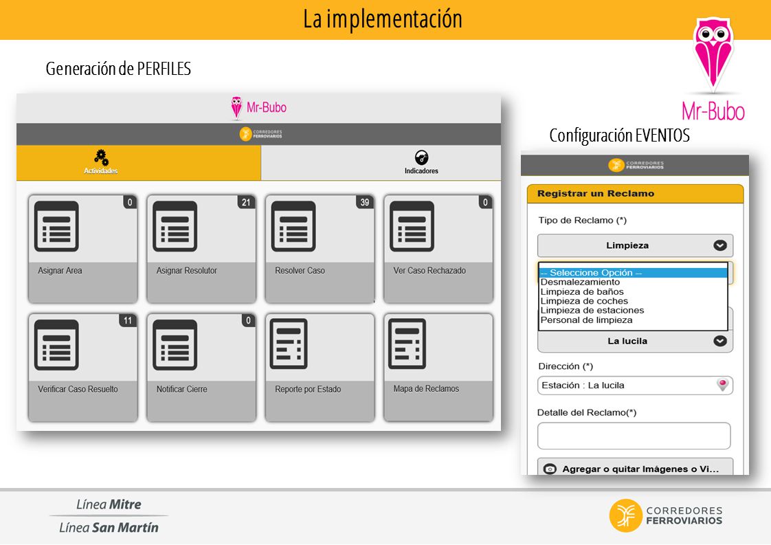Click the Resolver Caso tile label
This screenshot has width=771, height=545.
tap(300, 271)
